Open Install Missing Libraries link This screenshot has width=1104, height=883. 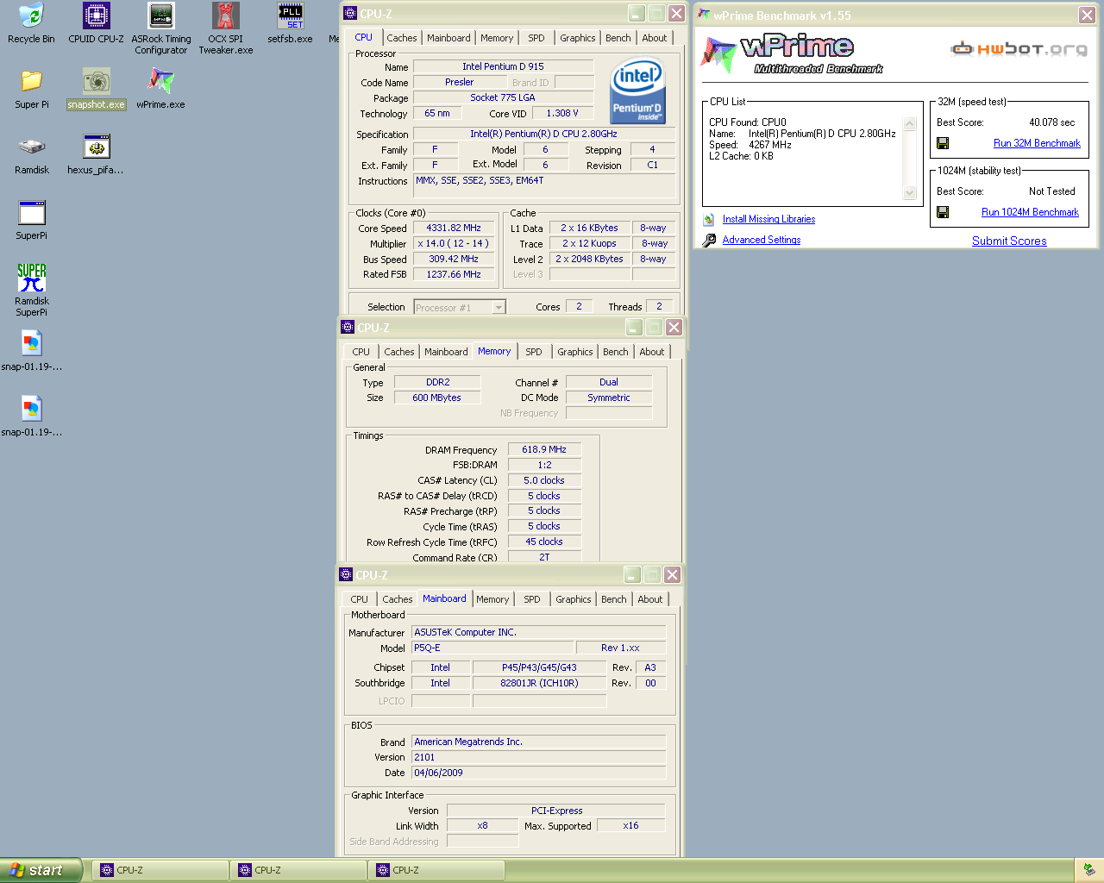[768, 220]
